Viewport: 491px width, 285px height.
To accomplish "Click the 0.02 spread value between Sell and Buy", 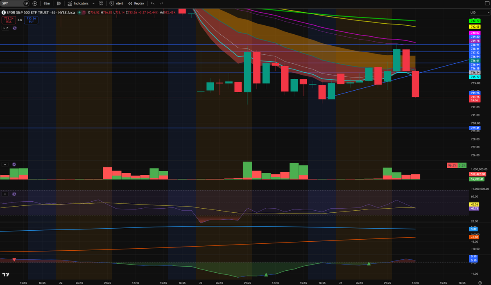I will pos(20,20).
